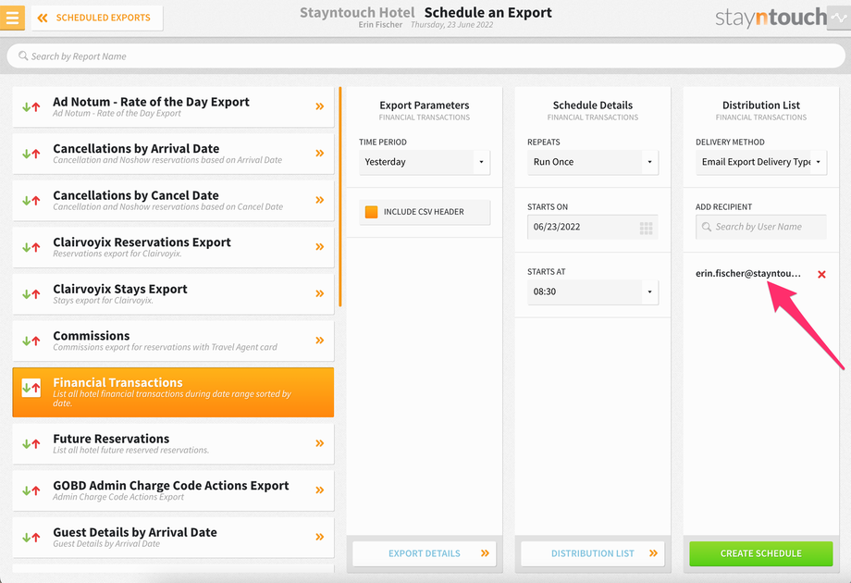The image size is (851, 583).
Task: Expand Clairvoyix Reservations Export chevron
Action: pyautogui.click(x=320, y=246)
